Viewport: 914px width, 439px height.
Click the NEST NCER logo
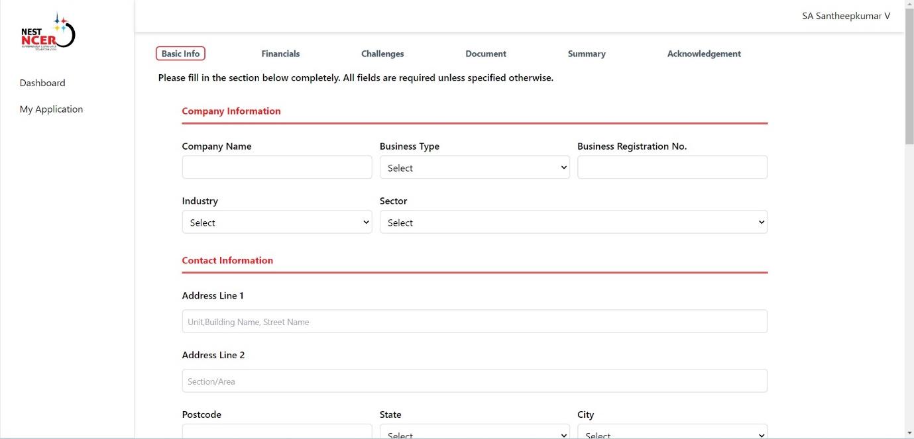[48, 33]
